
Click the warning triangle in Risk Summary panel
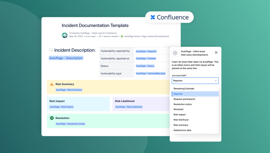pos(52,84)
